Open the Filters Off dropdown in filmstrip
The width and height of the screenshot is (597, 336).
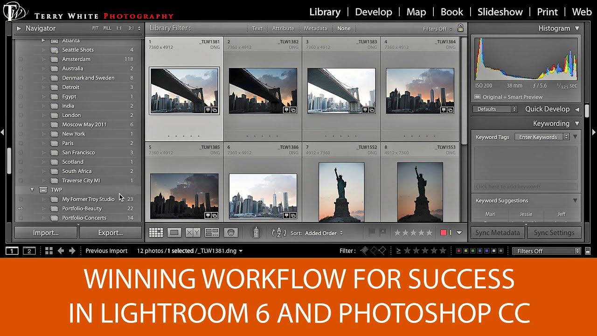click(546, 251)
